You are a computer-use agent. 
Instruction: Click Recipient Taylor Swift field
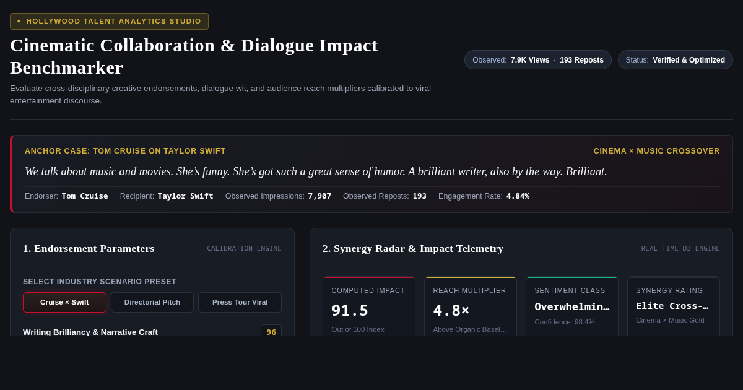pyautogui.click(x=167, y=196)
